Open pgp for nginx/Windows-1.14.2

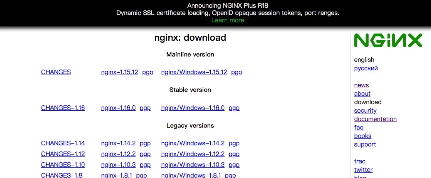pos(234,143)
